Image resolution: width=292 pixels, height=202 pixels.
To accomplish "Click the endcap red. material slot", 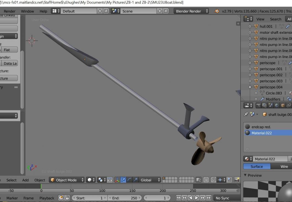I will (261, 127).
